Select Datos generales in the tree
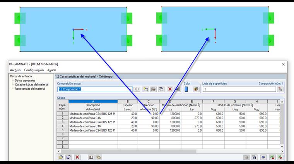 [25, 80]
